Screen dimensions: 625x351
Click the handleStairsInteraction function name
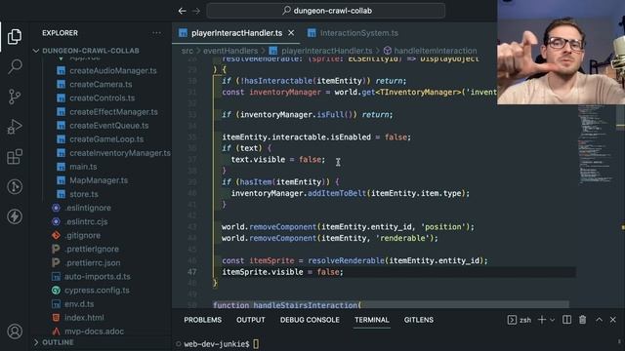306,305
